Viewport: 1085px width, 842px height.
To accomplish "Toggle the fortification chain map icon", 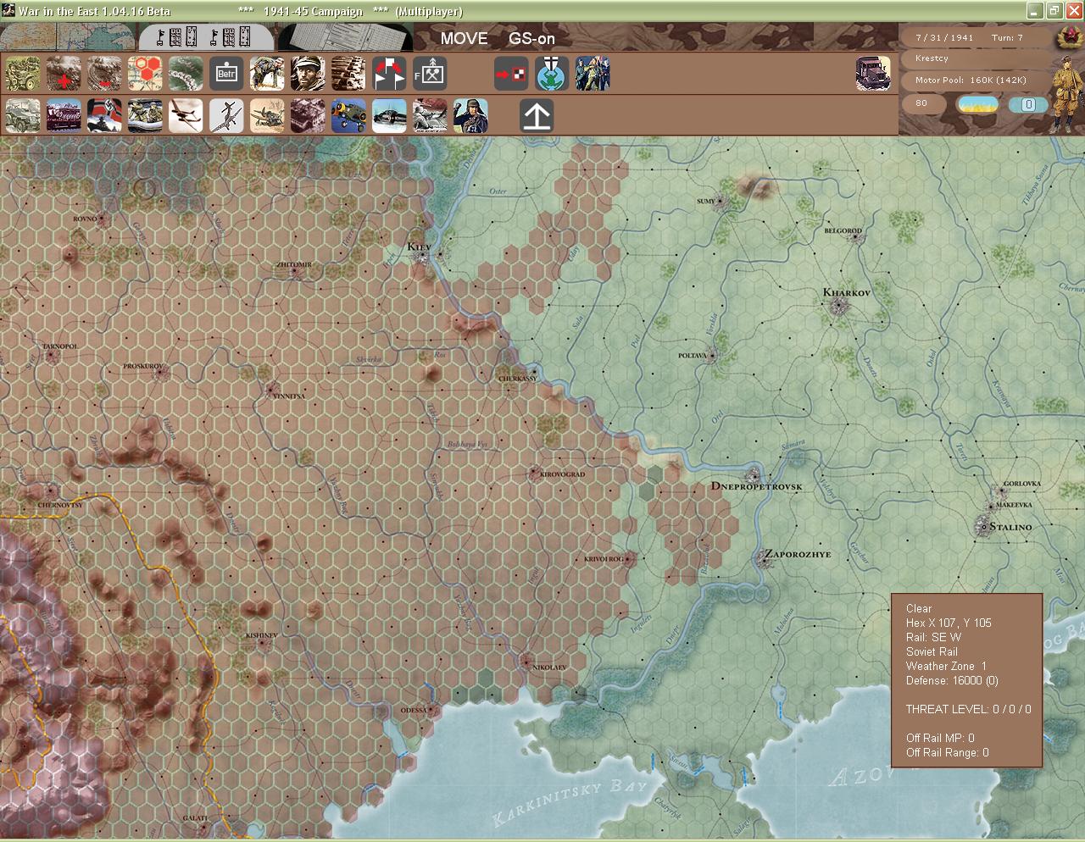I will coord(186,74).
